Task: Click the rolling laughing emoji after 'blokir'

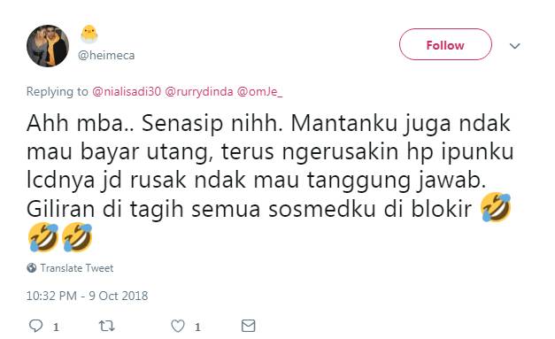Action: point(496,207)
